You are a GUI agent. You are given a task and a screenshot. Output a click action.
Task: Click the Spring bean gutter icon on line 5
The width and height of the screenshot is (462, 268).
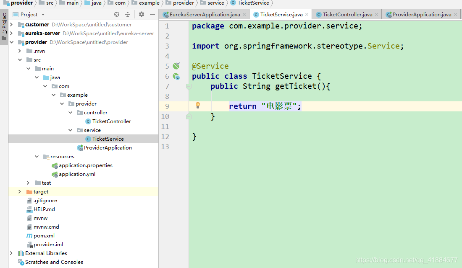point(176,66)
